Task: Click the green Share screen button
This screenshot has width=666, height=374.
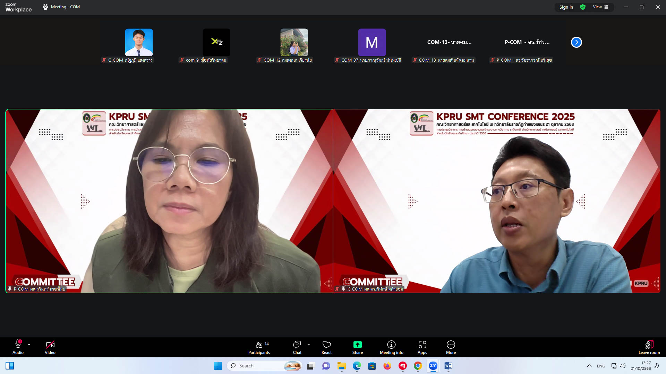Action: click(357, 347)
